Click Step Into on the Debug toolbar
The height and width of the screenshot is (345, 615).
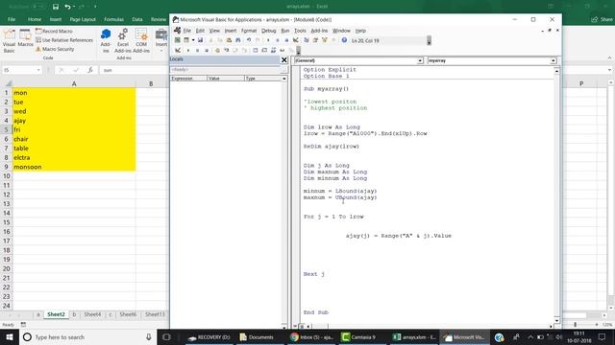pyautogui.click(x=227, y=50)
